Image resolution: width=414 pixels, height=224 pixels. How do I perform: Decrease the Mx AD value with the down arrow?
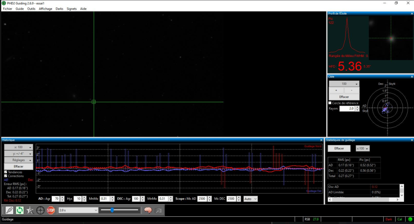[x=210, y=200]
